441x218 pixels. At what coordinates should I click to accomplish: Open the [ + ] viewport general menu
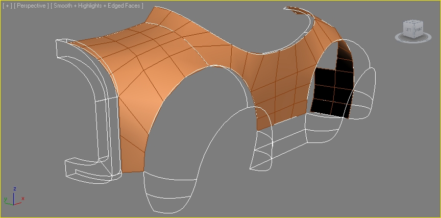[7, 6]
